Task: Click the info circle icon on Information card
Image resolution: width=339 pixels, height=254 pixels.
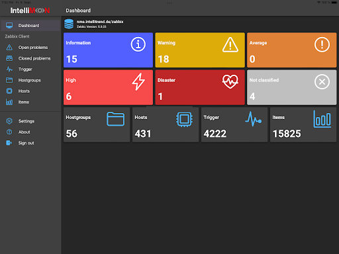Action: [x=138, y=44]
